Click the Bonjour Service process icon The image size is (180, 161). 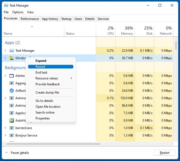12,135
